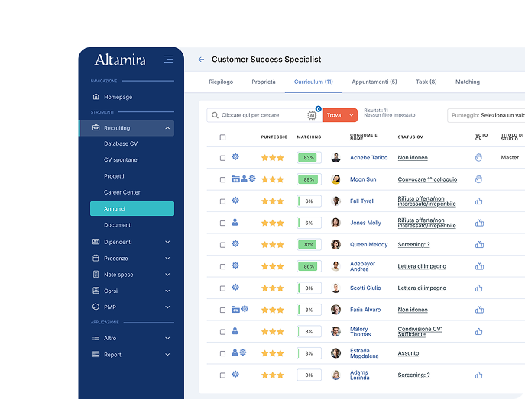
Task: Open Career Center in sidebar
Action: pos(122,192)
